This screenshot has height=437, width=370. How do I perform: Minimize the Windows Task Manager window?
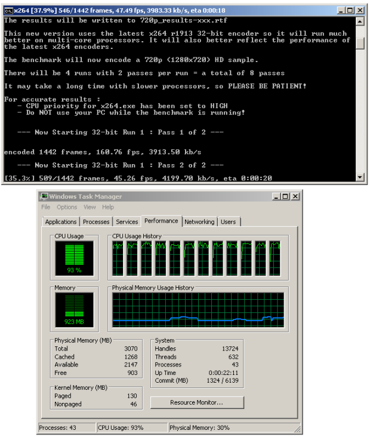(x=276, y=196)
